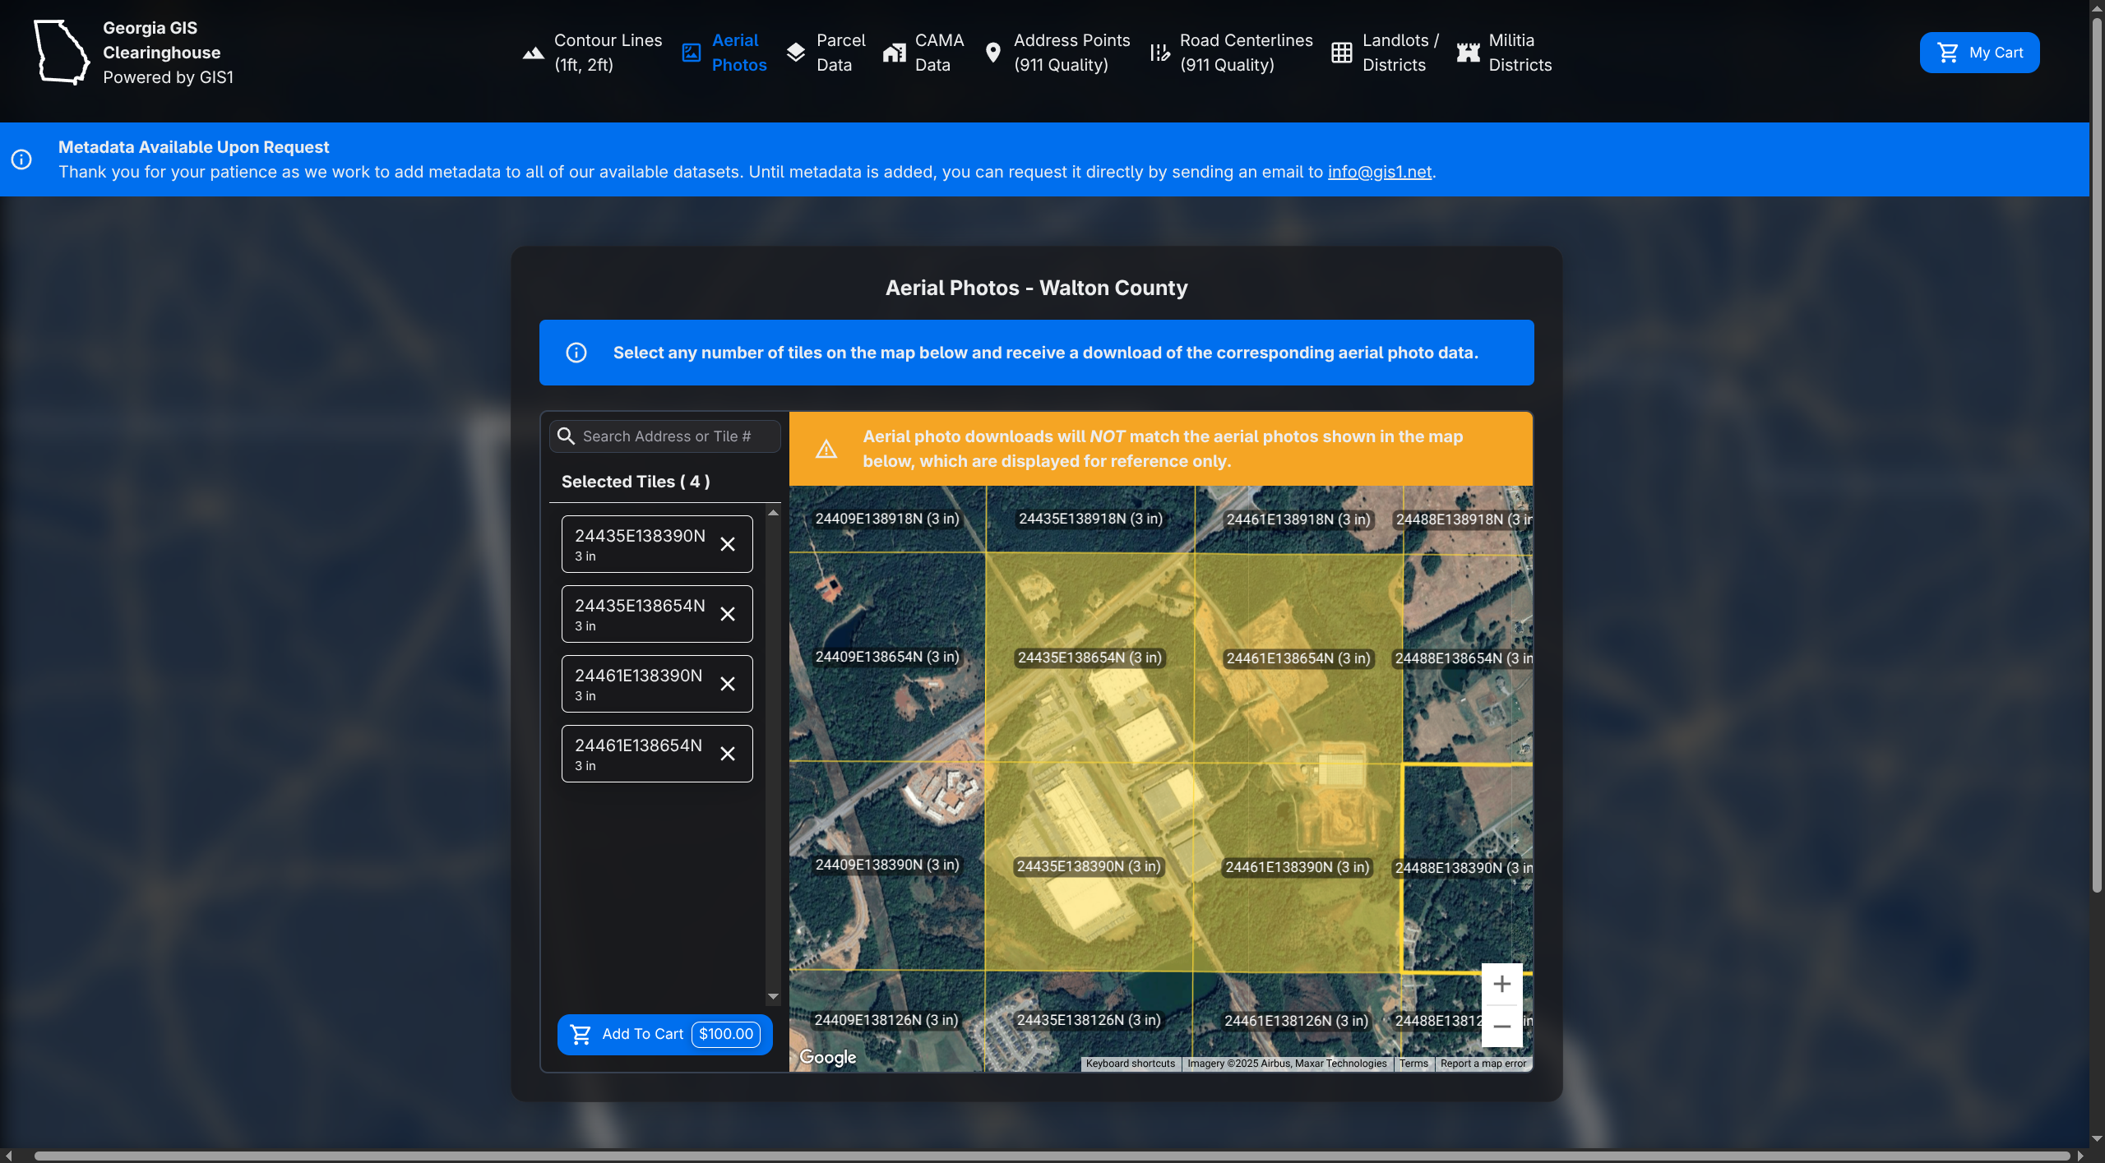This screenshot has width=2105, height=1163.
Task: Click the Road Centerlines icon
Action: (1159, 53)
